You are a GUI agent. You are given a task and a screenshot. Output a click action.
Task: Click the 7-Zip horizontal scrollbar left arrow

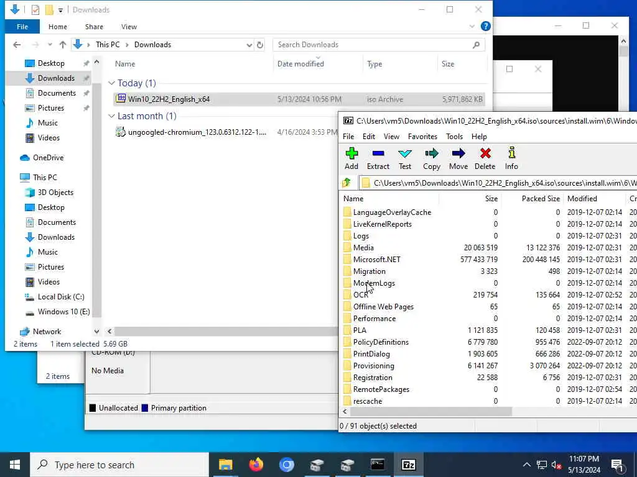pyautogui.click(x=345, y=411)
